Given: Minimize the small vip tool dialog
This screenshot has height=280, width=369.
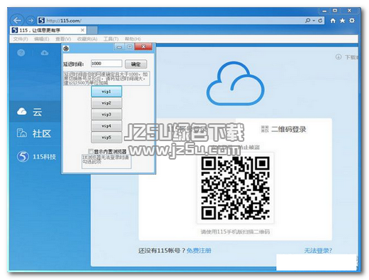Looking at the screenshot, I should 119,47.
